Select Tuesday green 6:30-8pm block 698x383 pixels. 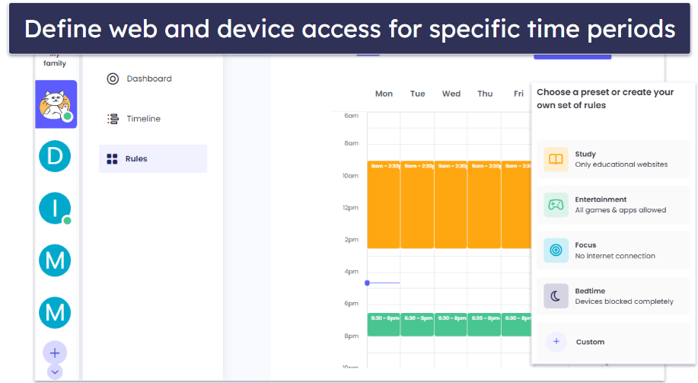(417, 324)
